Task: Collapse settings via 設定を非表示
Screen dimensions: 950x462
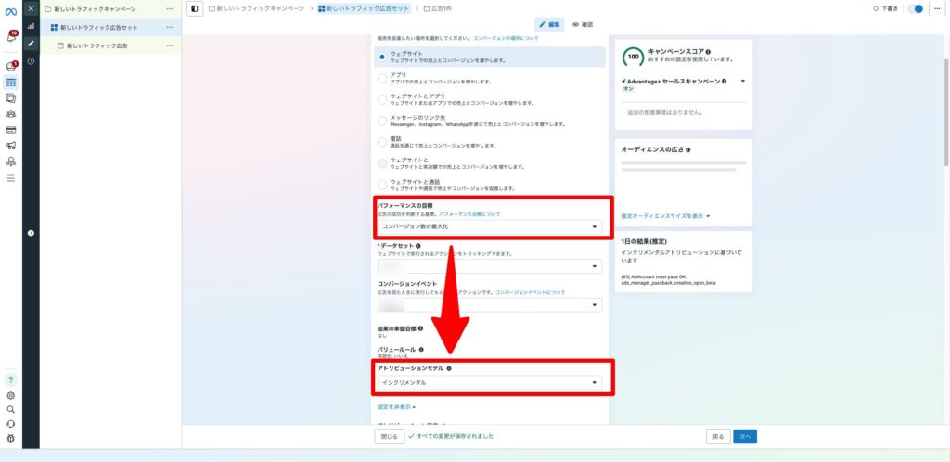Action: pos(396,407)
